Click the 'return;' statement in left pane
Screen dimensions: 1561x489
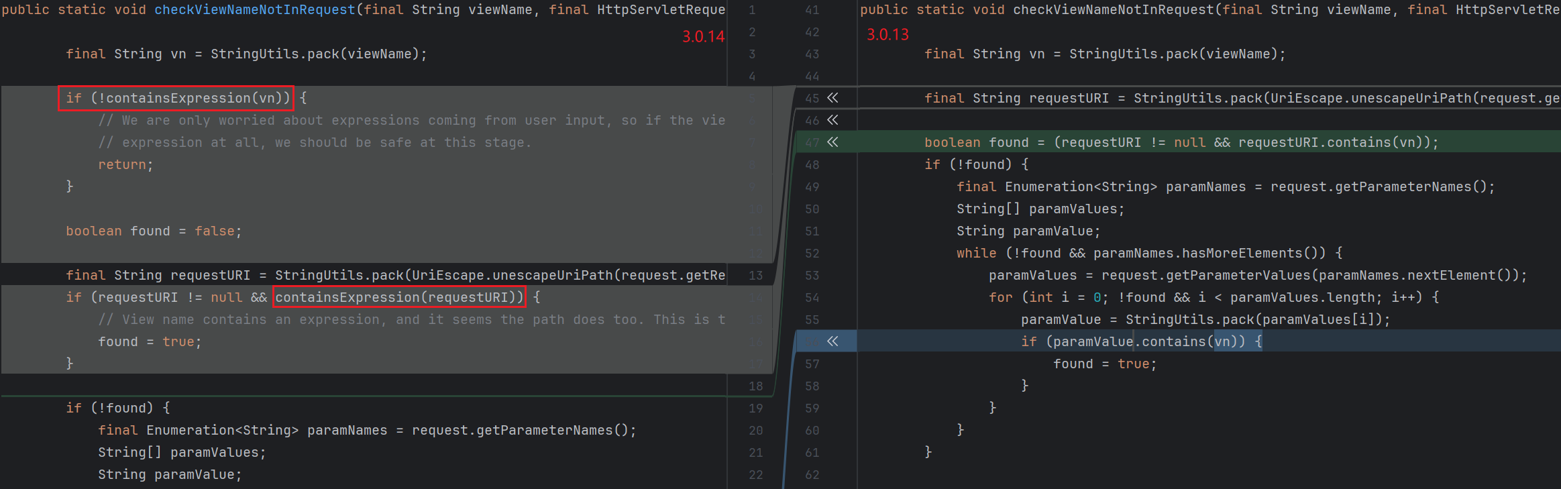tap(126, 165)
